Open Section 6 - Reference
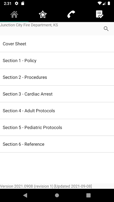The height and width of the screenshot is (202, 114). [57, 144]
